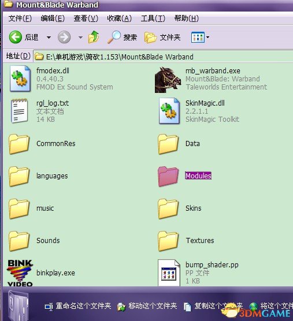Click the binkplay.exe file name
293x321 pixels.
pos(55,273)
